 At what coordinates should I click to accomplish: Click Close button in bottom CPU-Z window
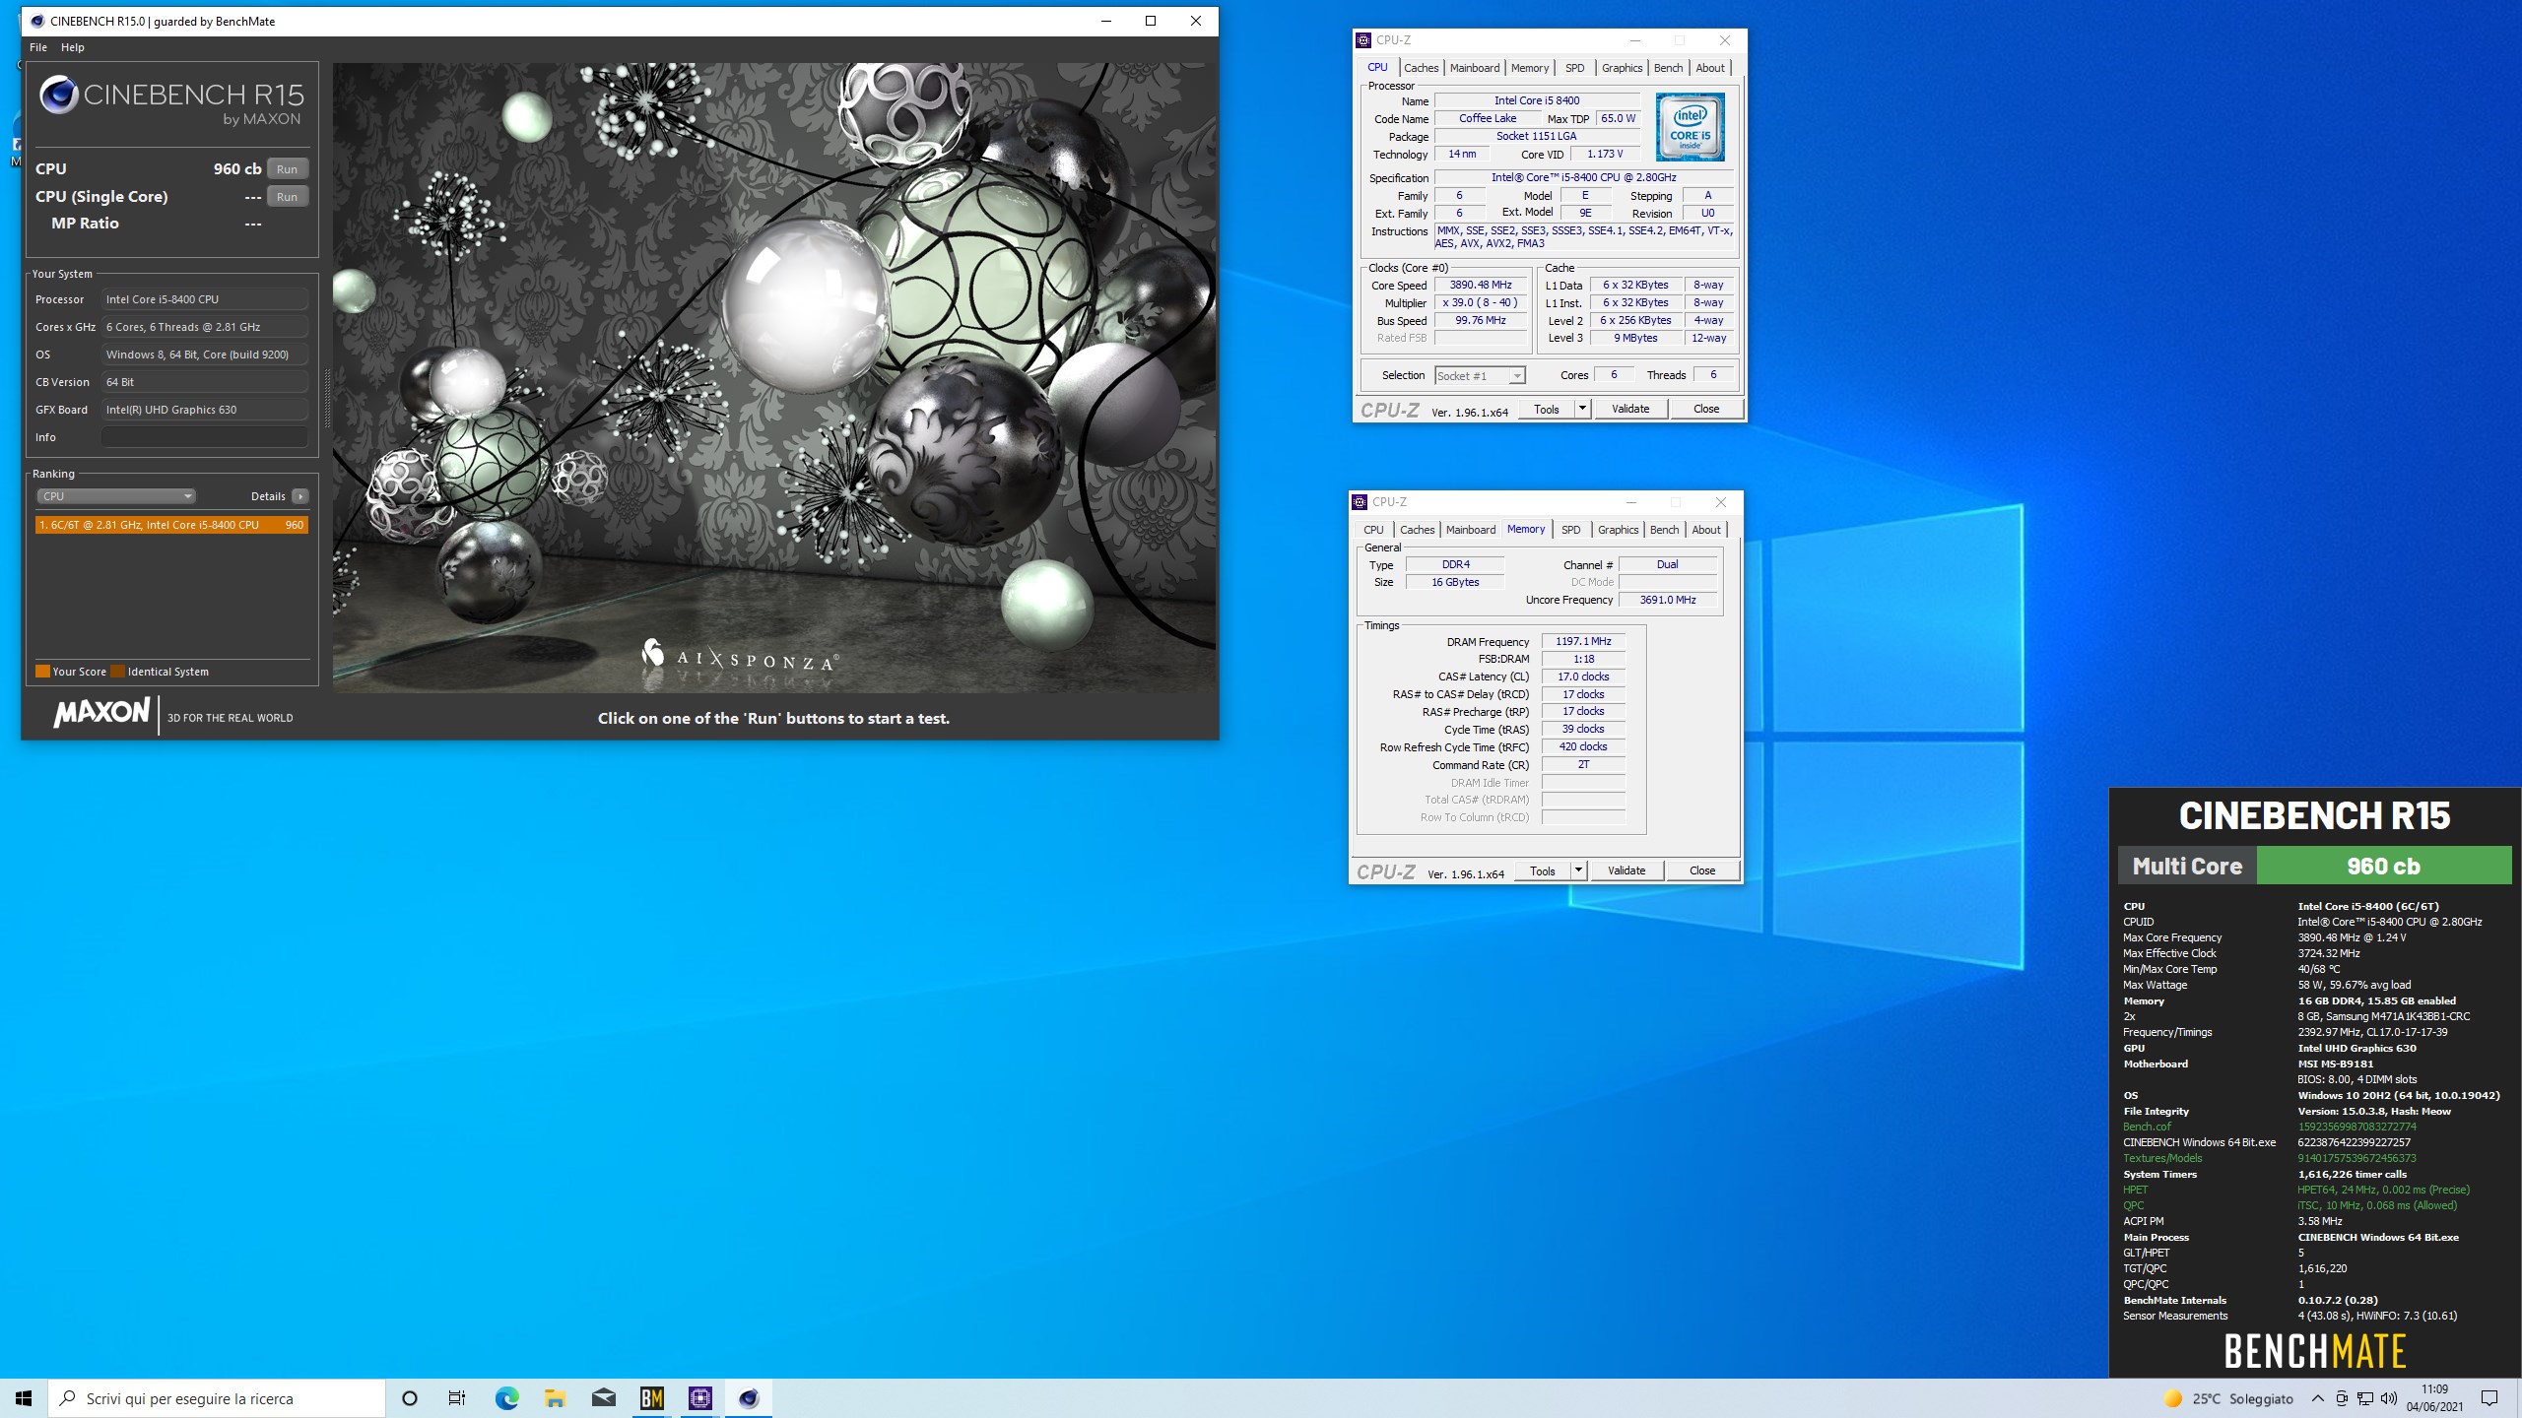pos(1702,870)
